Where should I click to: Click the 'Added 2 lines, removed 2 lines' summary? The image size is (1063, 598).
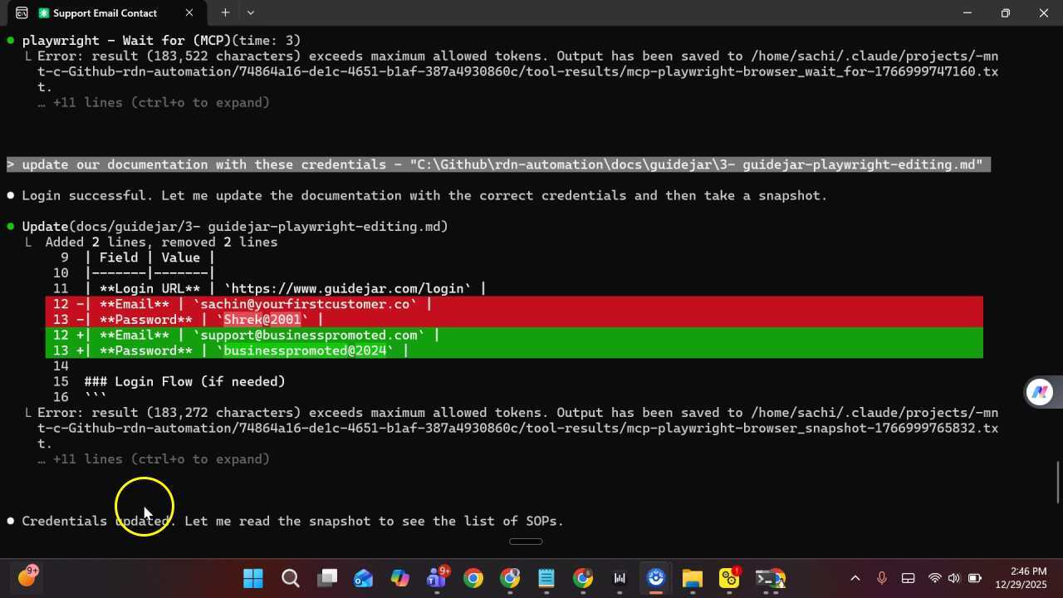coord(161,242)
